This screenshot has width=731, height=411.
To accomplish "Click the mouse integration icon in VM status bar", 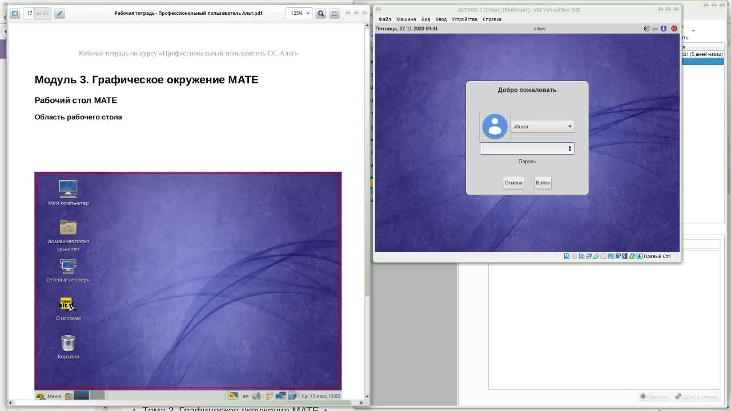I will point(632,256).
